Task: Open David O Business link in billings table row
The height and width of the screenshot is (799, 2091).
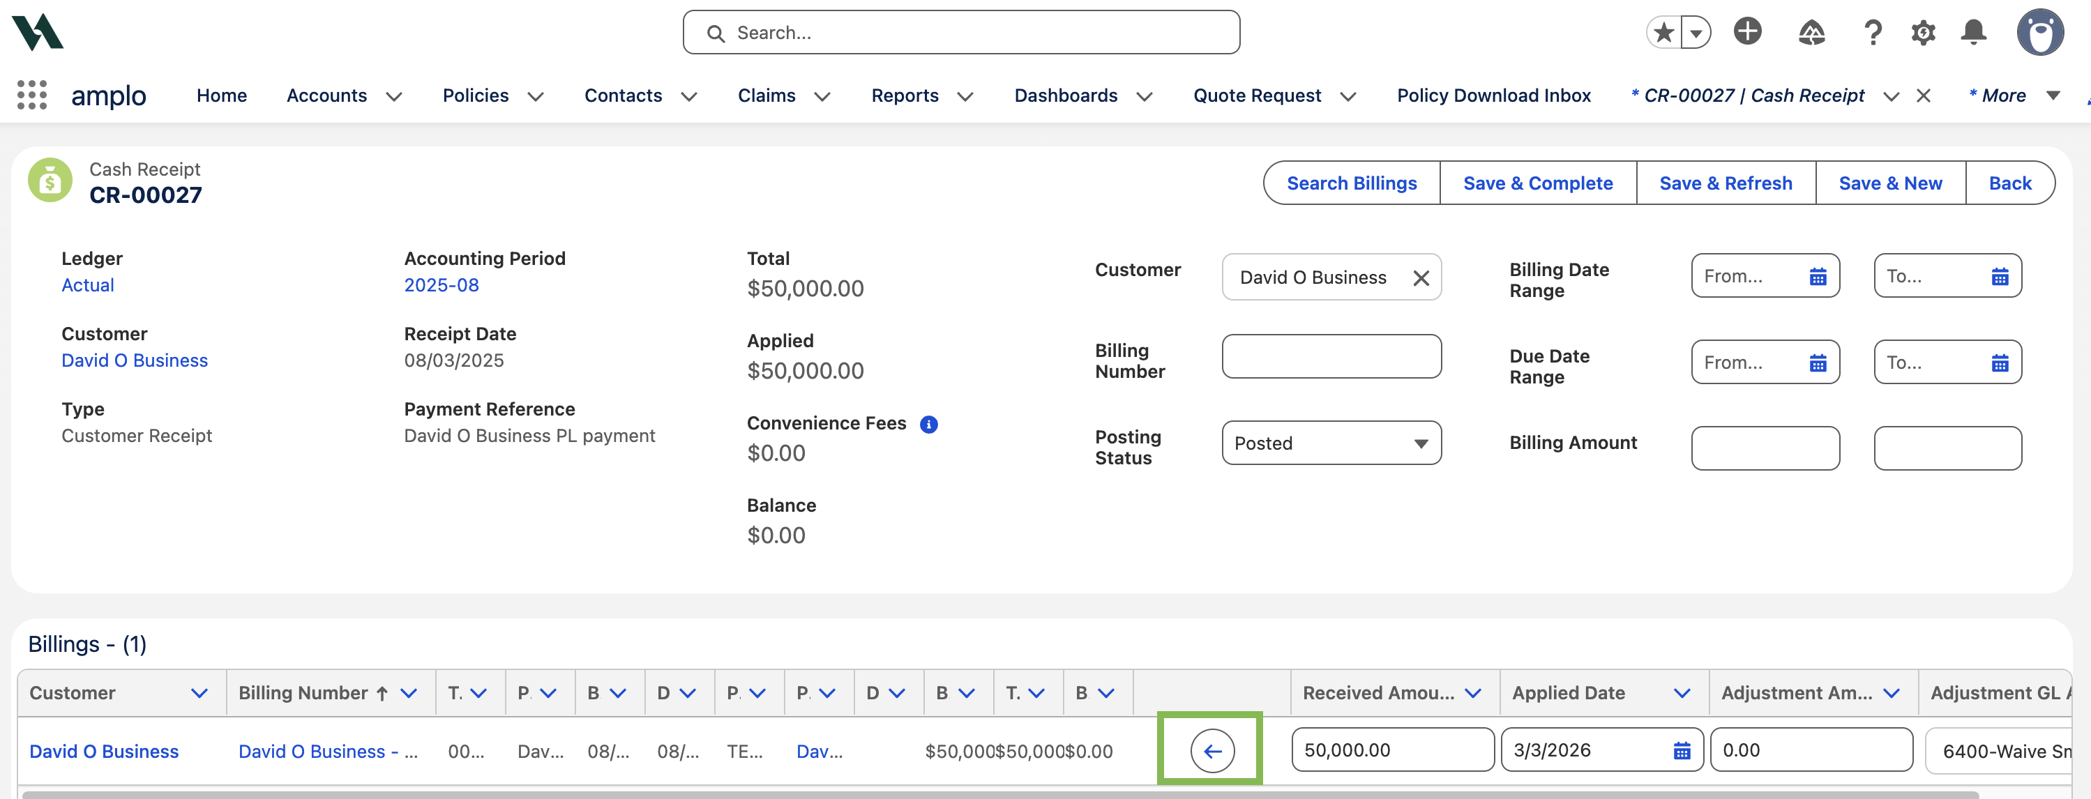Action: (x=104, y=752)
